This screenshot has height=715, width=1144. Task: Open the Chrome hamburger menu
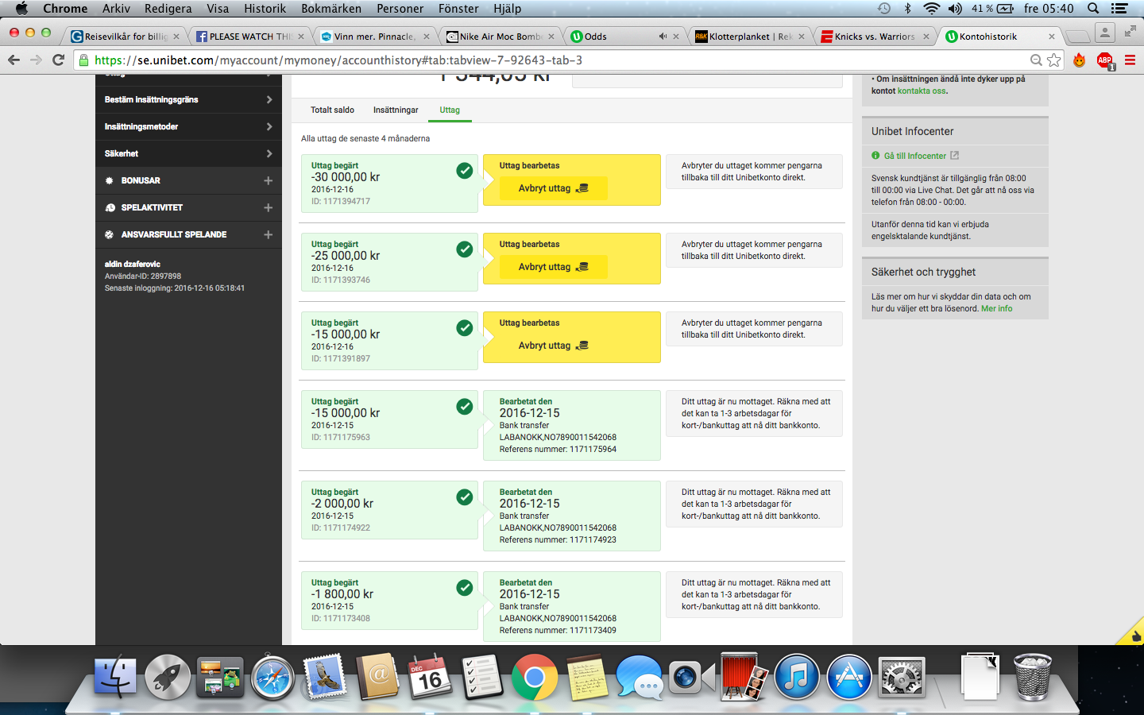pos(1130,60)
